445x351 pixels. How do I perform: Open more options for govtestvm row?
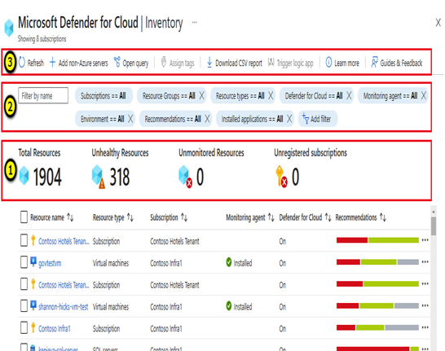tap(425, 262)
